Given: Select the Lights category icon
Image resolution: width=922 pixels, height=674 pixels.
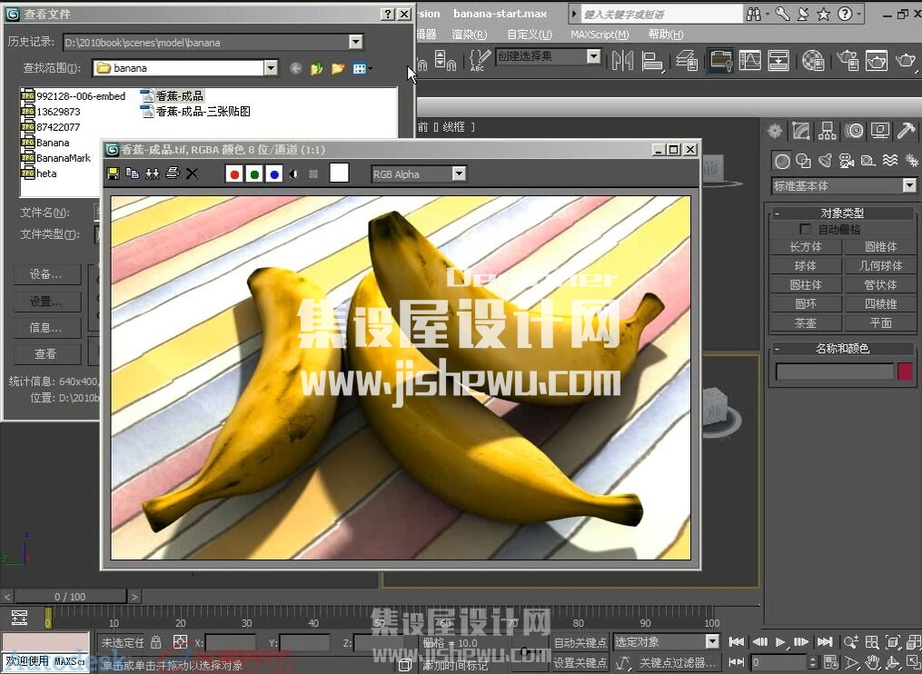Looking at the screenshot, I should (826, 161).
